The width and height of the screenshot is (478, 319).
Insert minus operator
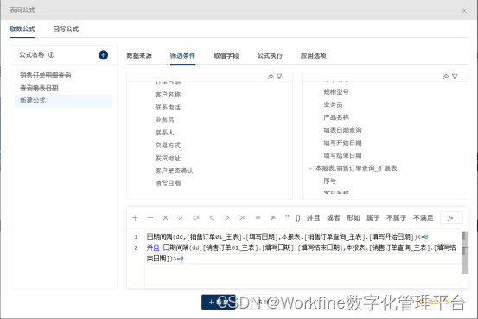(x=150, y=218)
